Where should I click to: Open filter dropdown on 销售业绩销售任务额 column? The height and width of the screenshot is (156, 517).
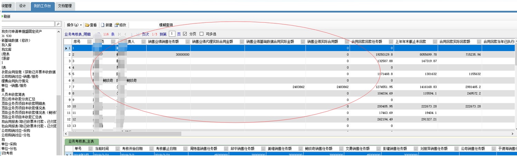coord(187,42)
